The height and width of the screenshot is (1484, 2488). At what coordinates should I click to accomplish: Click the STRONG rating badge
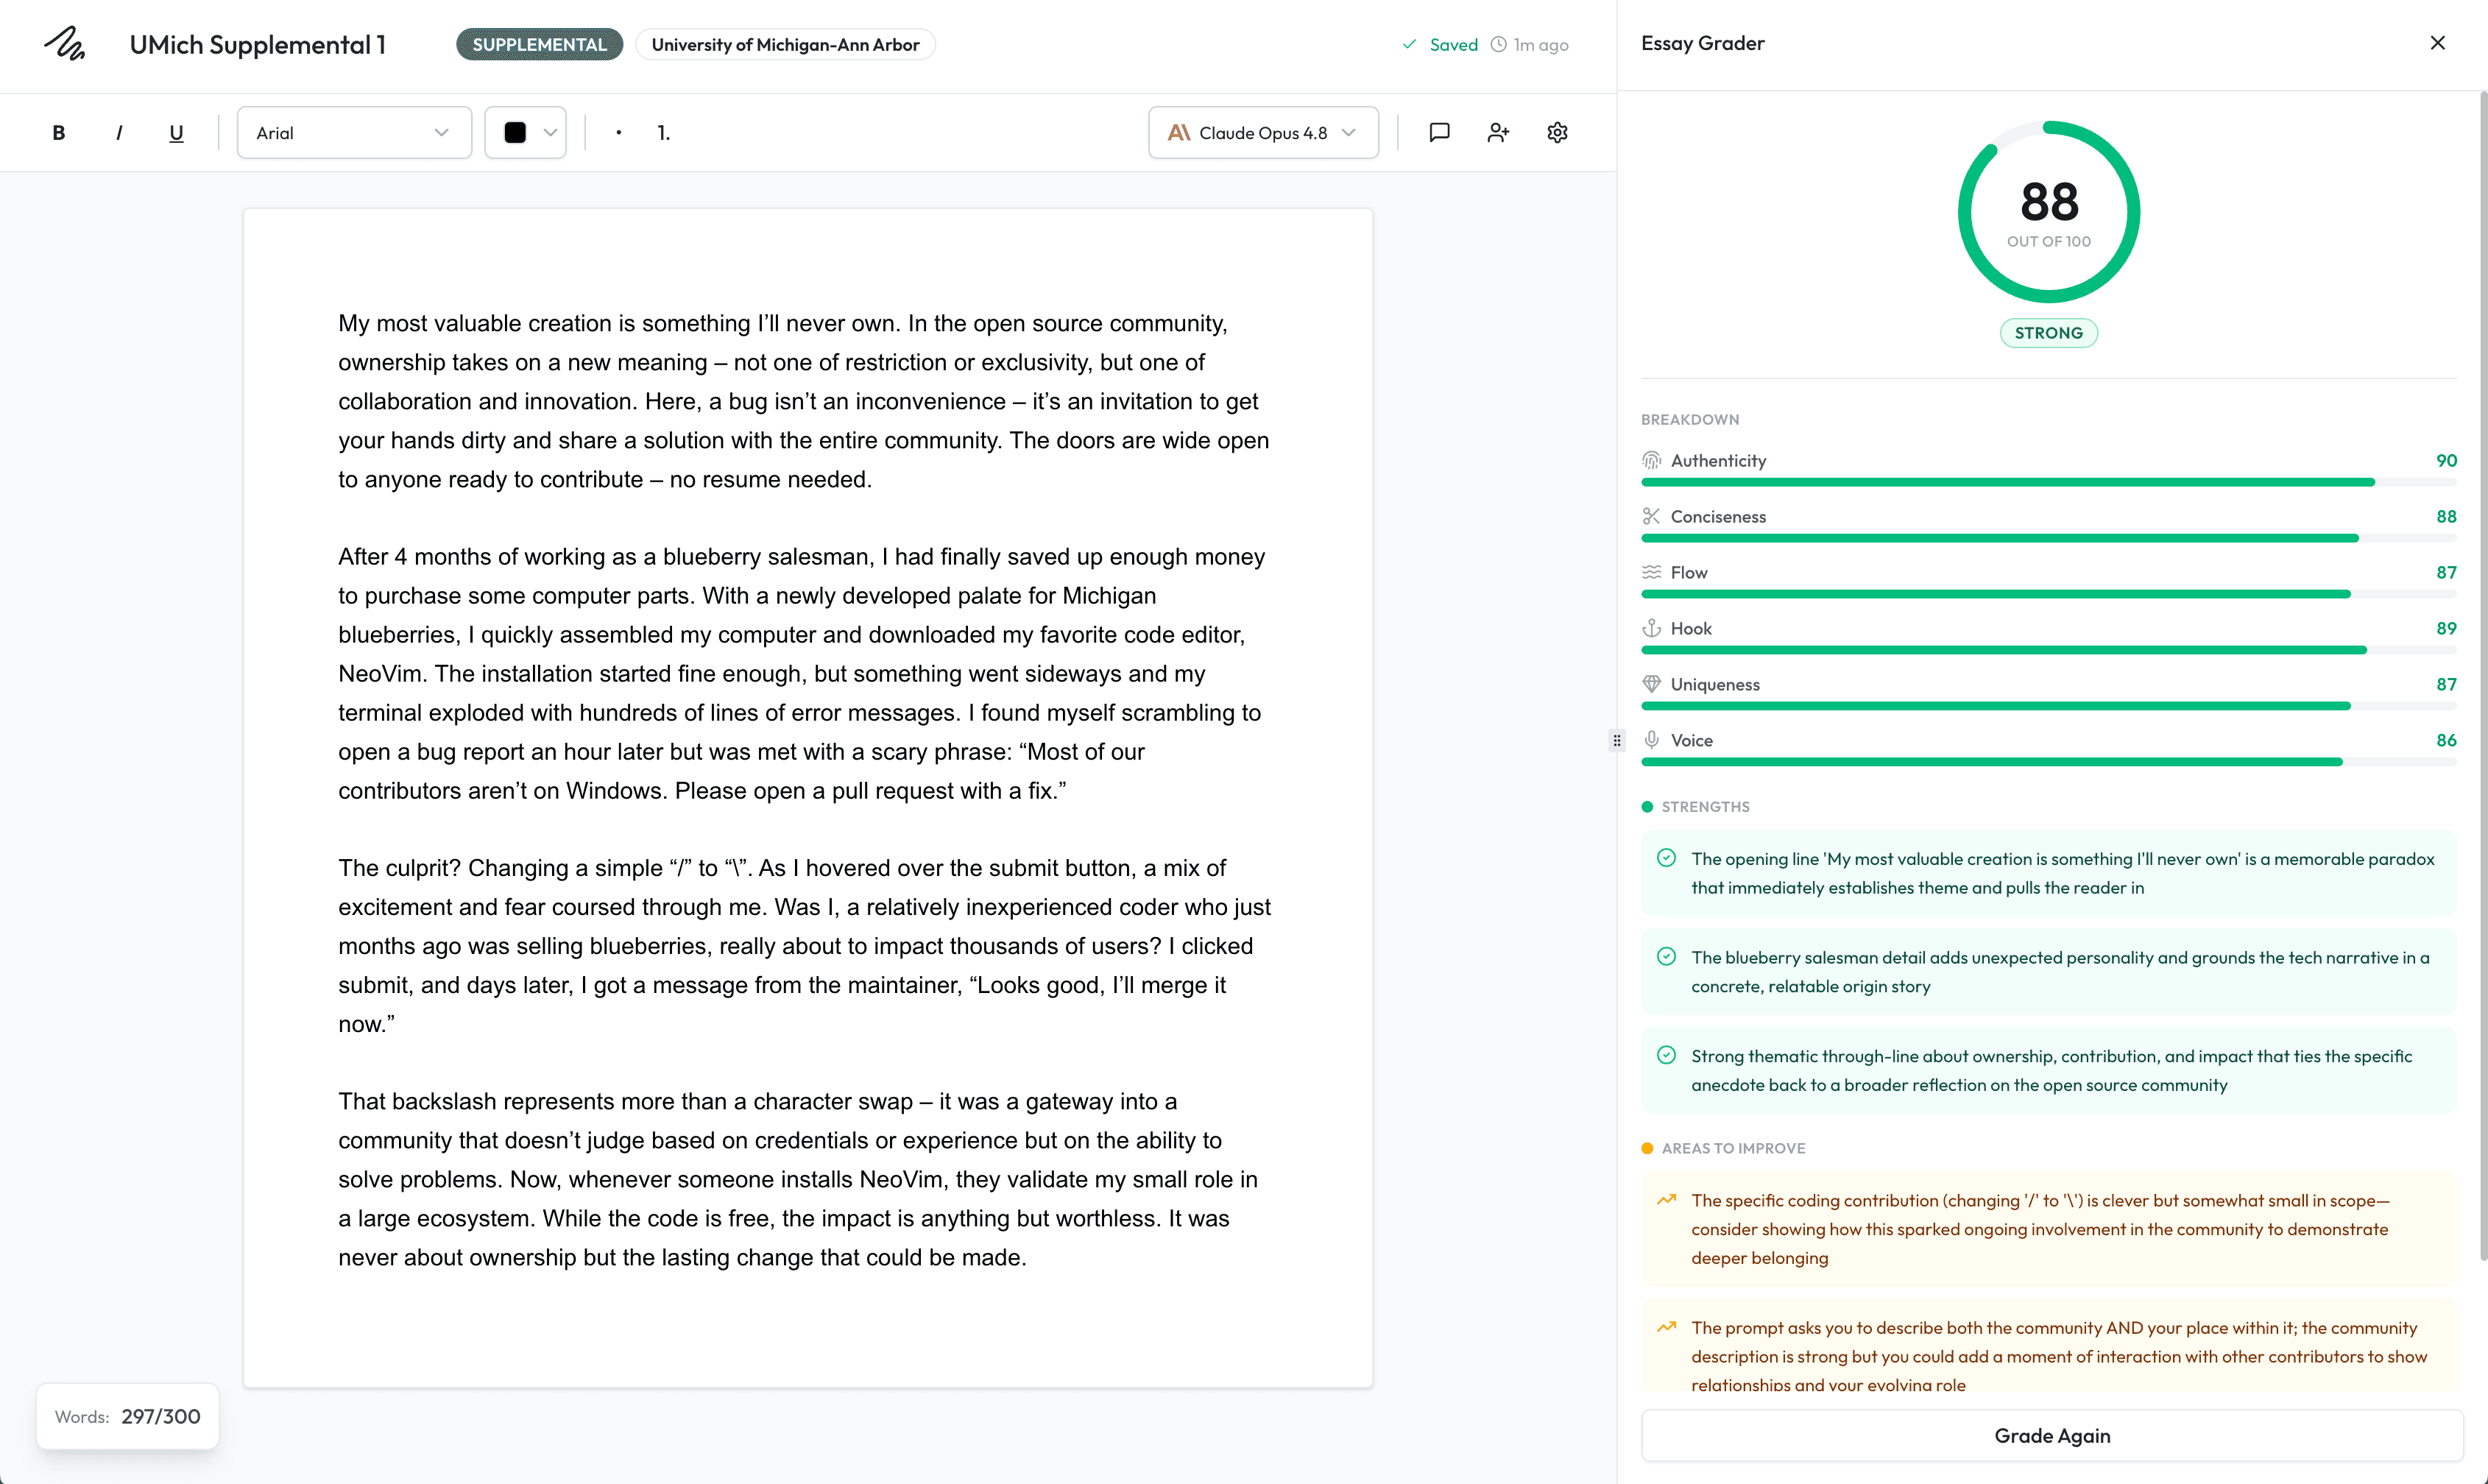tap(2049, 333)
